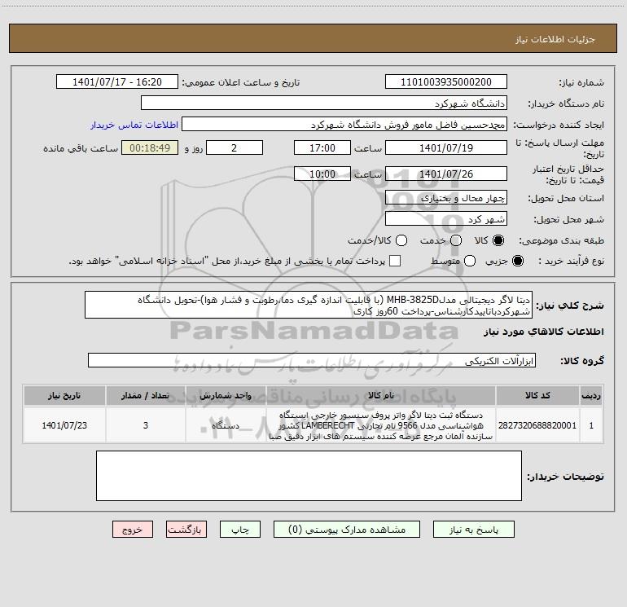Select the کالا radio button
This screenshot has width=627, height=607.
pyautogui.click(x=498, y=240)
